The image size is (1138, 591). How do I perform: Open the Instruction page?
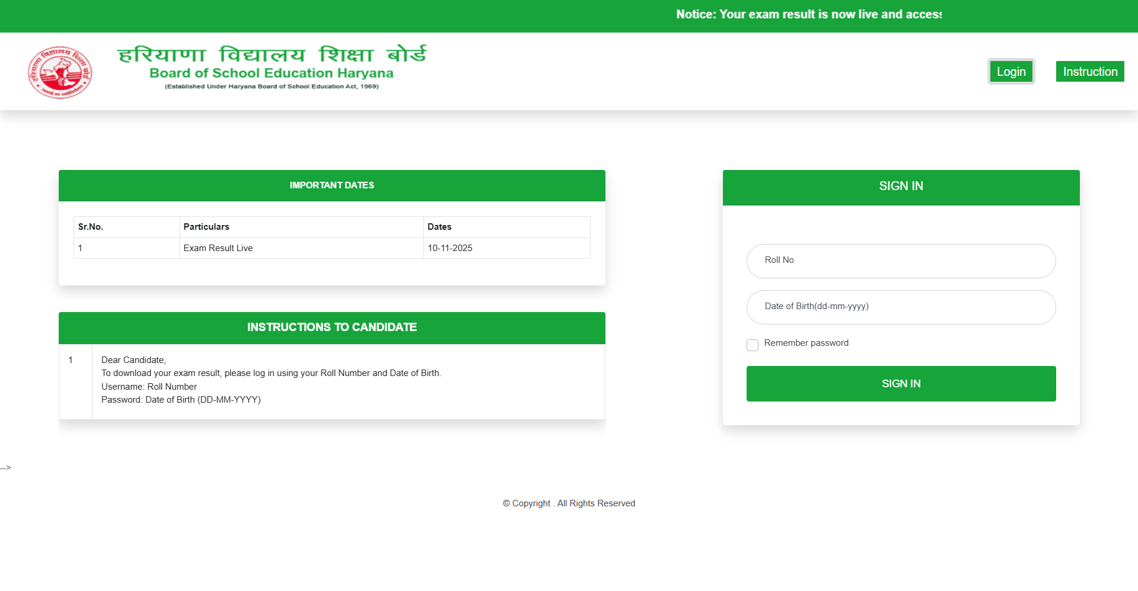click(1089, 72)
